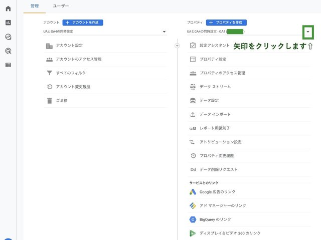This screenshot has width=321, height=240.
Task: Click the circular arrow between columns
Action: click(x=177, y=46)
